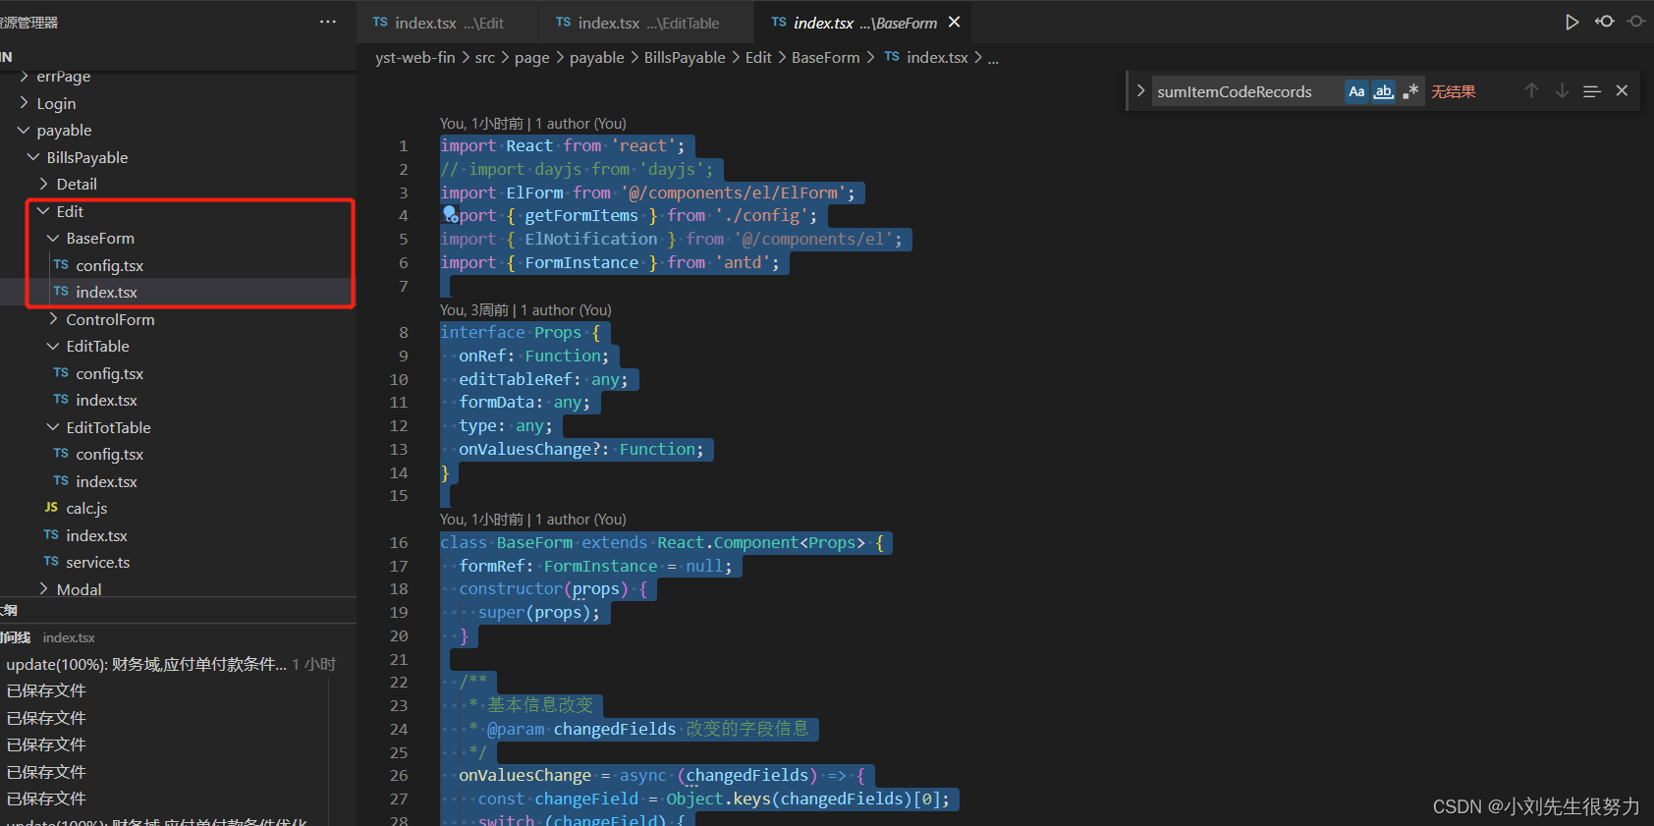1654x826 pixels.
Task: Click the lightbulb code action icon
Action: pos(450,214)
